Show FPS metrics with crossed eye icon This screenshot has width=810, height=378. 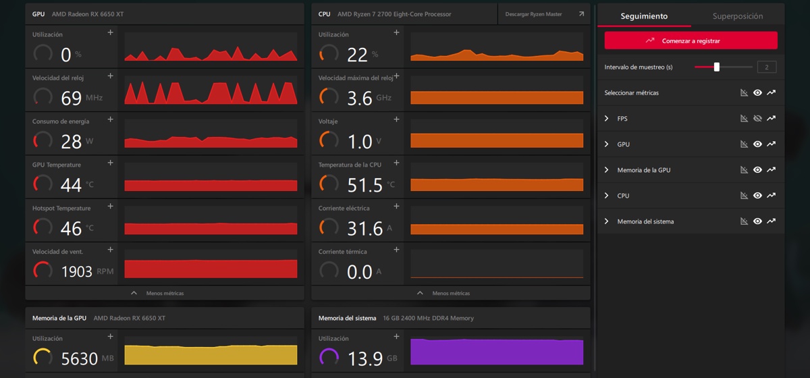coord(758,118)
